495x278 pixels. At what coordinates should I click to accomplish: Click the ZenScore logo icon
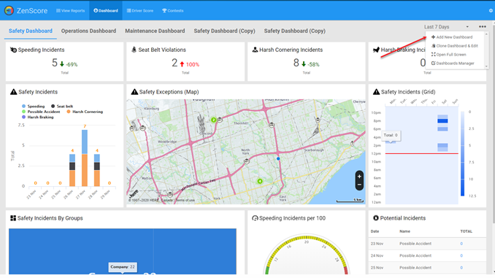coord(9,10)
